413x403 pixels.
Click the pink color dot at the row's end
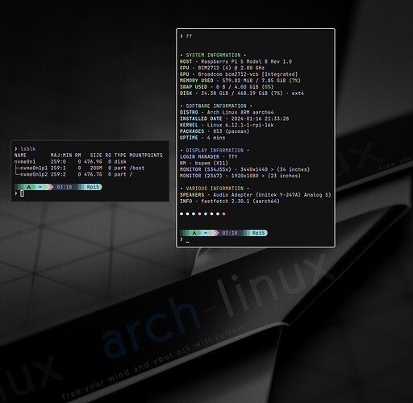[x=224, y=214]
